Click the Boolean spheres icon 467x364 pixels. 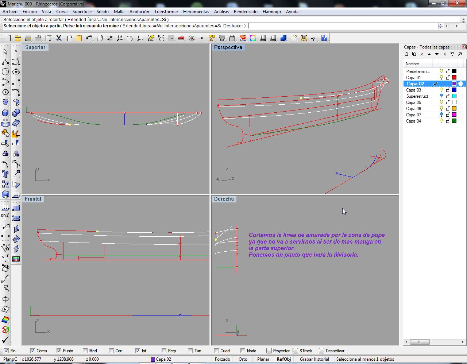(x=16, y=113)
